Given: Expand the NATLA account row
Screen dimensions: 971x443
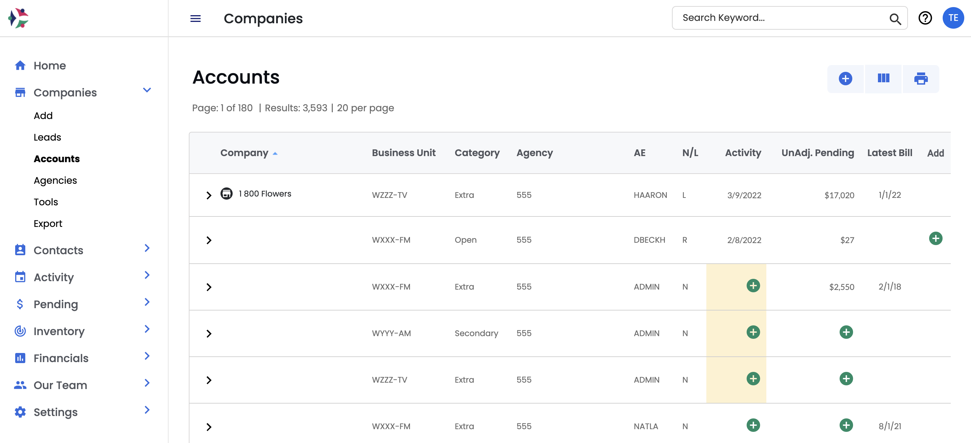Looking at the screenshot, I should pos(209,427).
